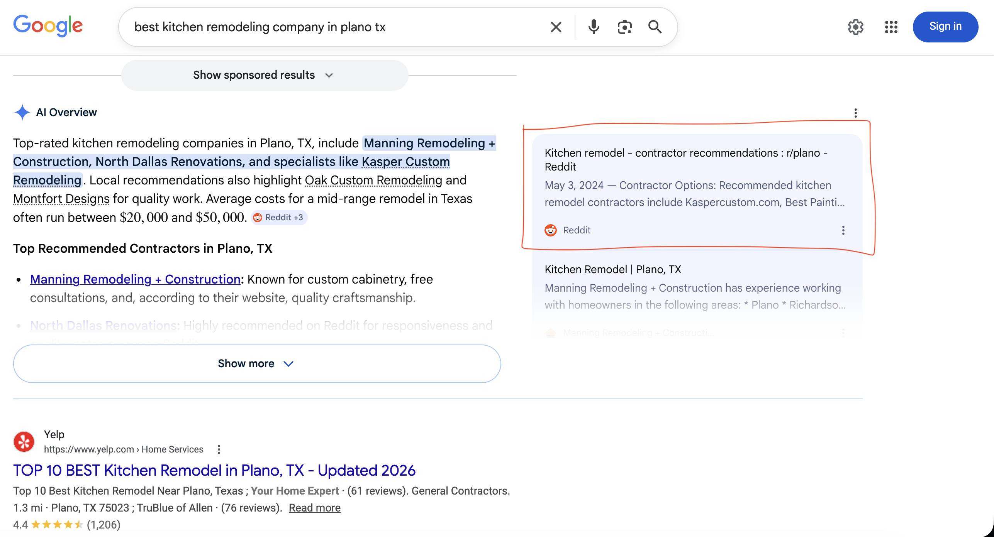Viewport: 994px width, 537px height.
Task: Open three-dot menu beside Yelp URL
Action: [x=219, y=449]
